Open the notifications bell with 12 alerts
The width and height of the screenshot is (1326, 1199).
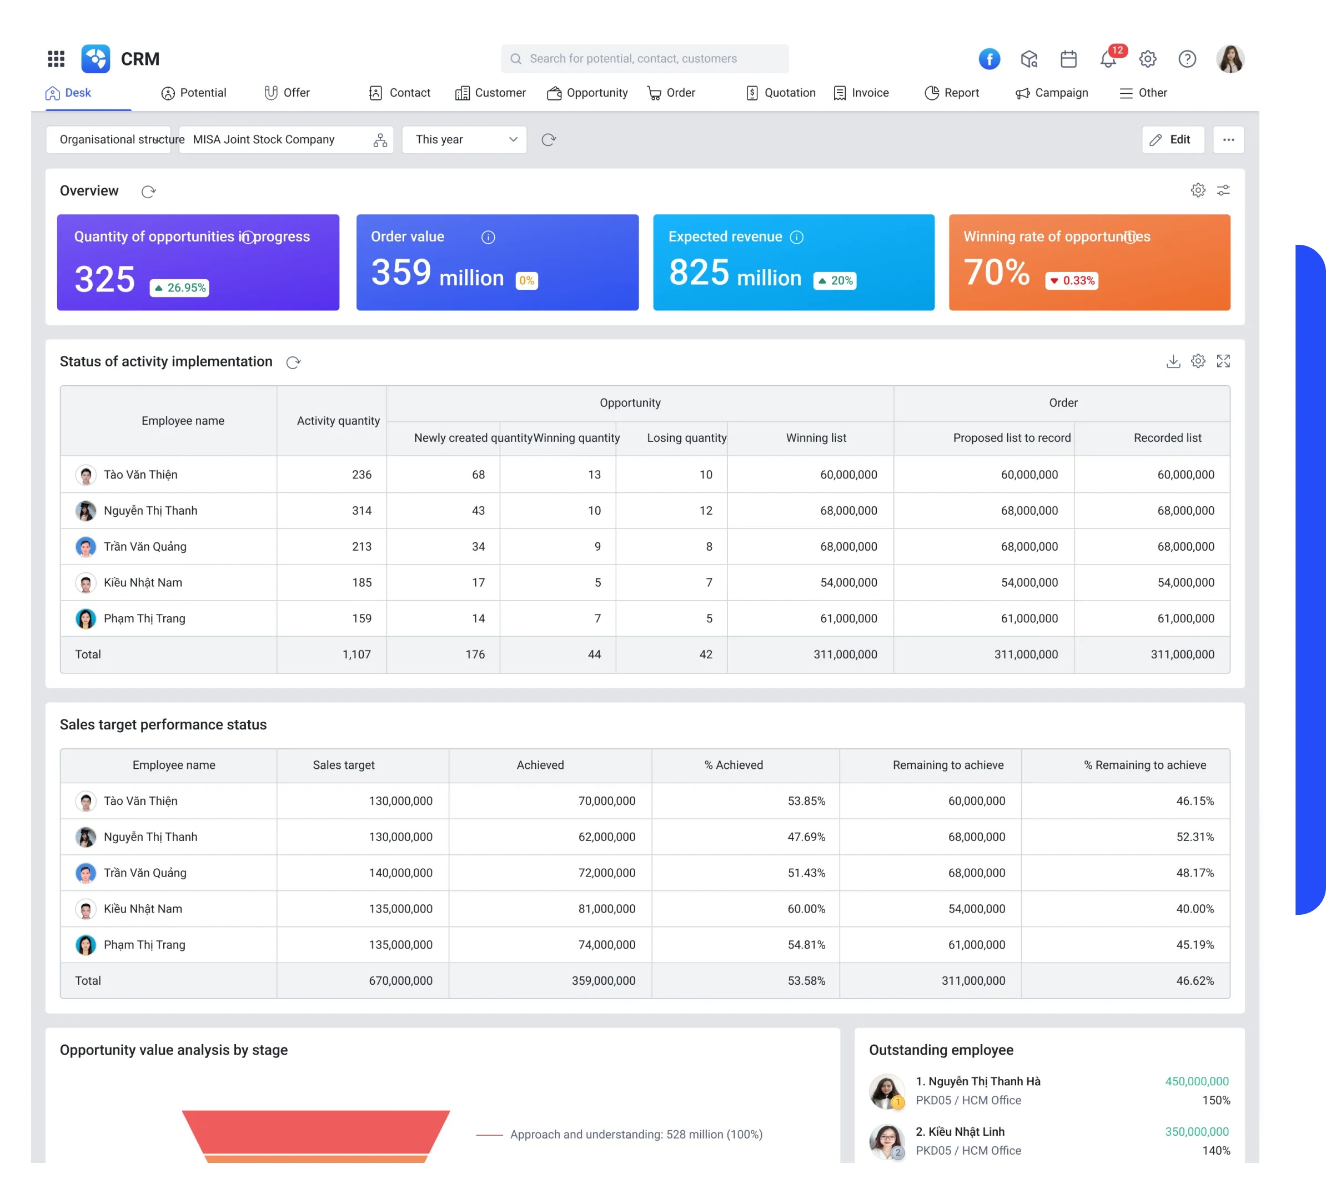point(1109,58)
